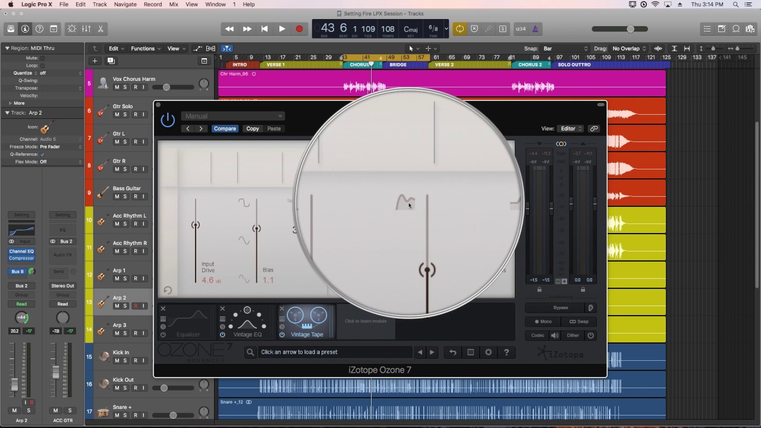The image size is (761, 428).
Task: Open Ozone help question icon
Action: [506, 352]
